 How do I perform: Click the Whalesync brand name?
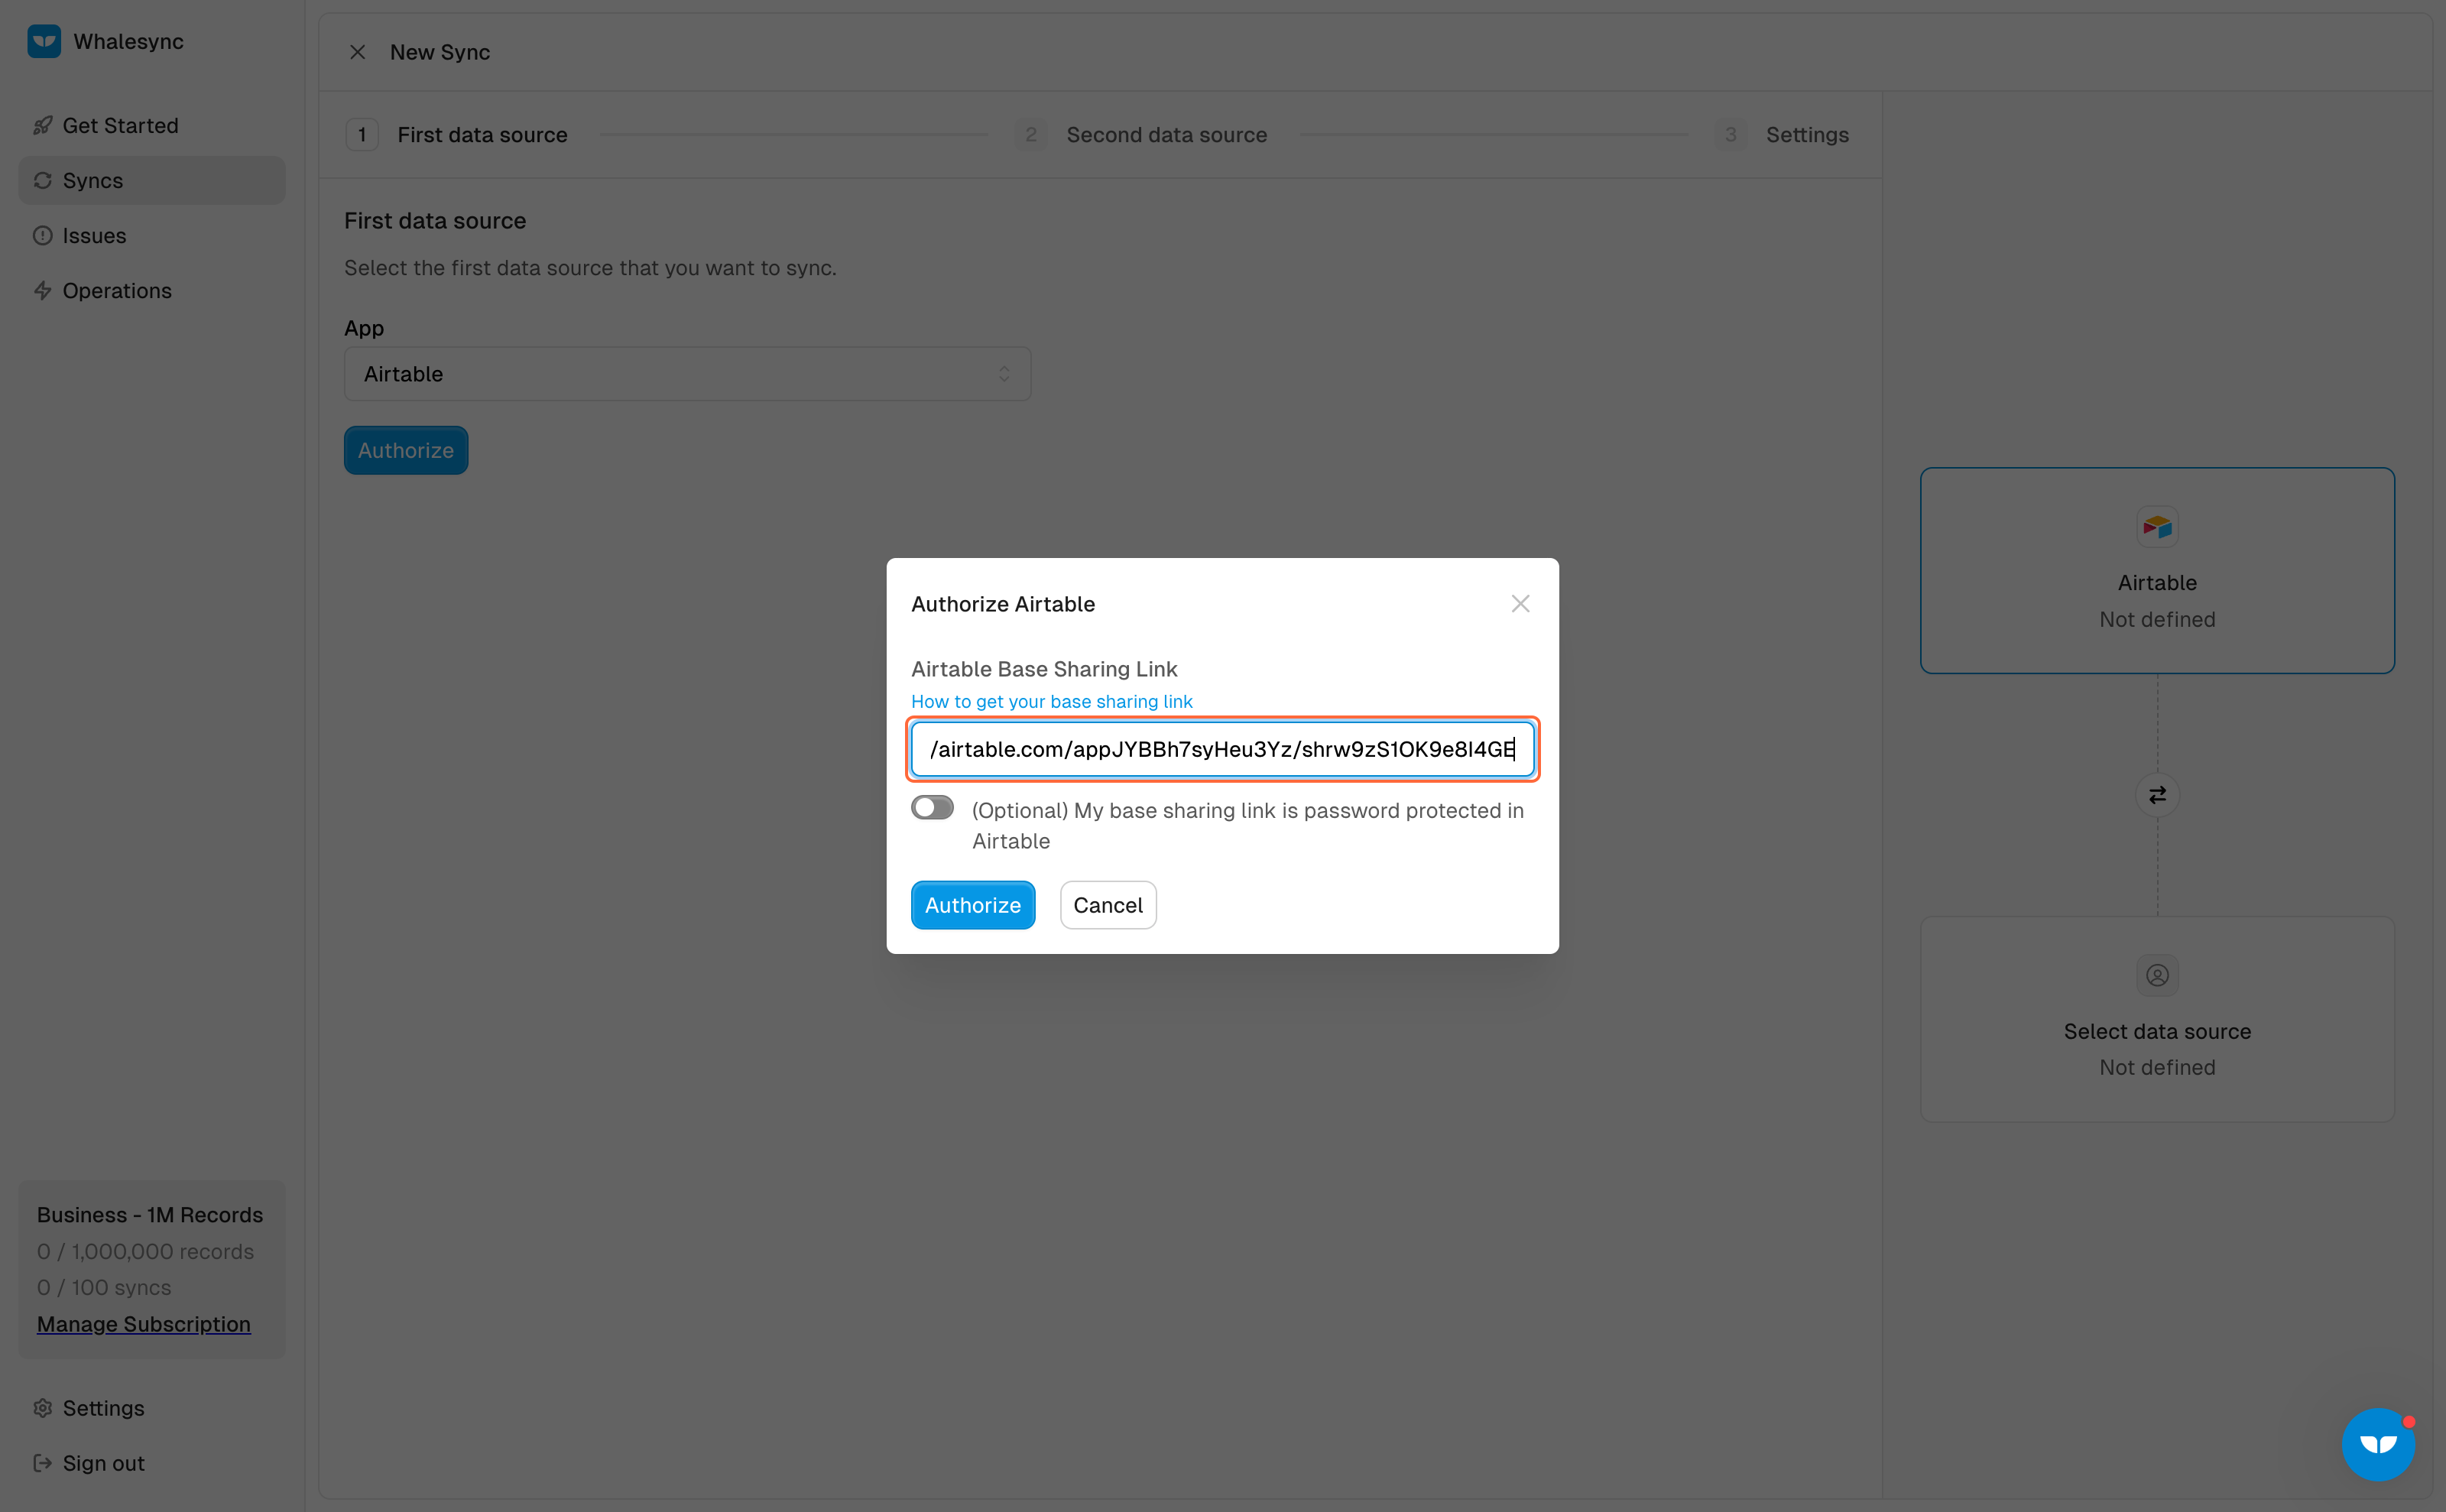click(x=129, y=41)
